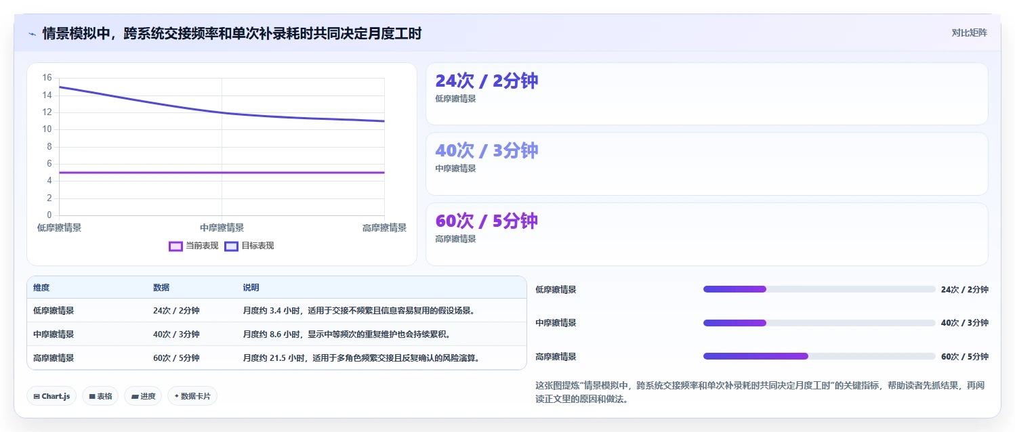Click the 进度 tag chip
Screen dimensions: 1015x432
143,396
